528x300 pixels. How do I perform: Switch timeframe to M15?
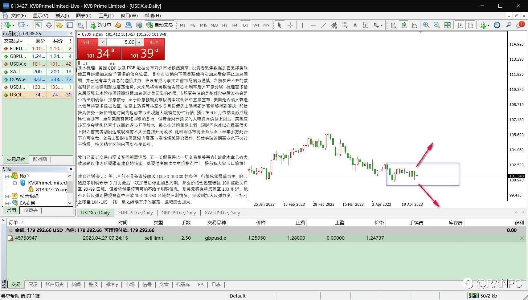tap(203, 25)
